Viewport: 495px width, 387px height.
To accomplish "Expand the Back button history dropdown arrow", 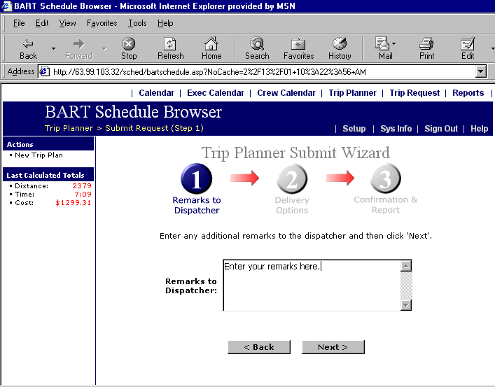I will 53,48.
